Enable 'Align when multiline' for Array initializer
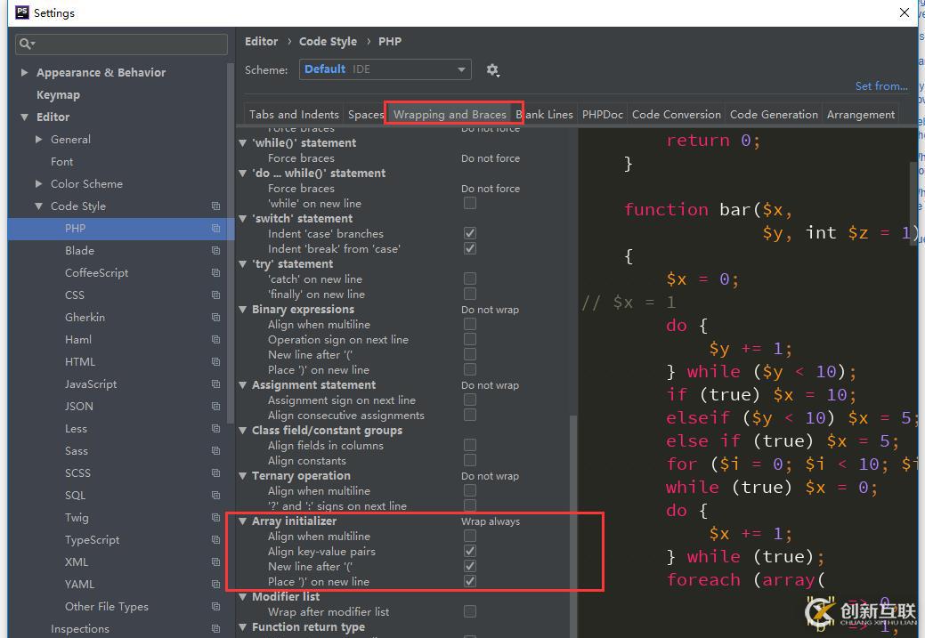 (470, 537)
